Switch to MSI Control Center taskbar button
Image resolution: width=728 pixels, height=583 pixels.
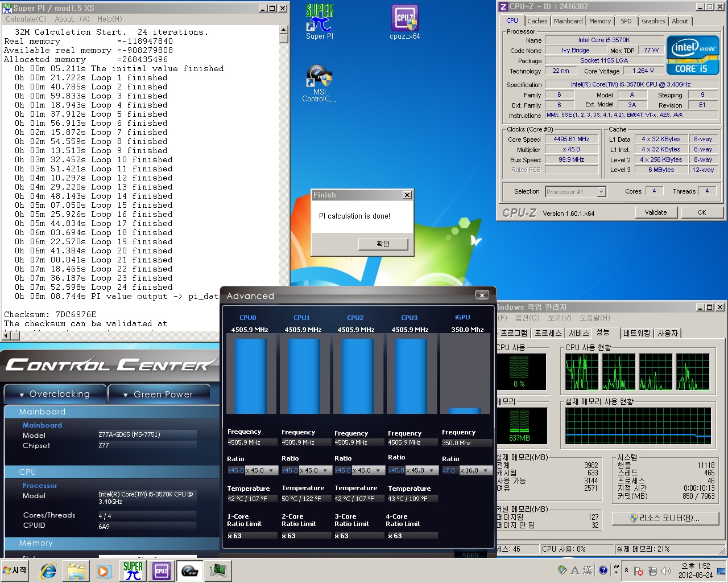pos(189,570)
